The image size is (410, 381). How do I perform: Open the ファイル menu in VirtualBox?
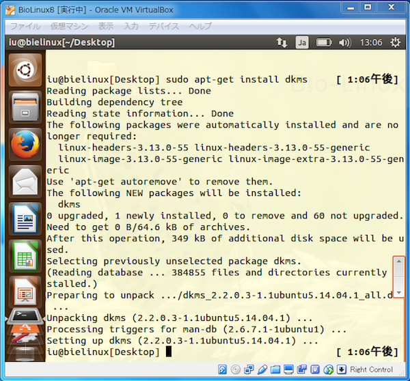(25, 26)
